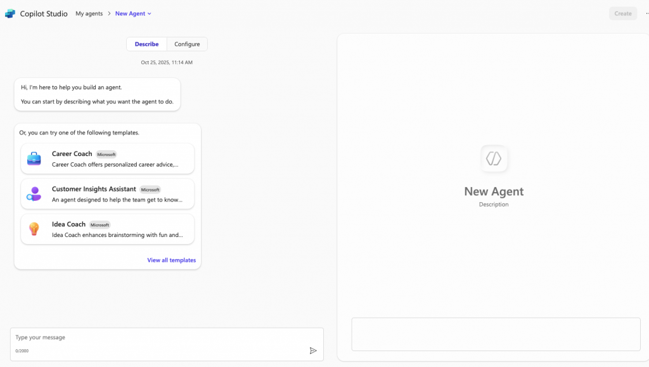Go back to My agents
649x367 pixels.
coord(89,13)
